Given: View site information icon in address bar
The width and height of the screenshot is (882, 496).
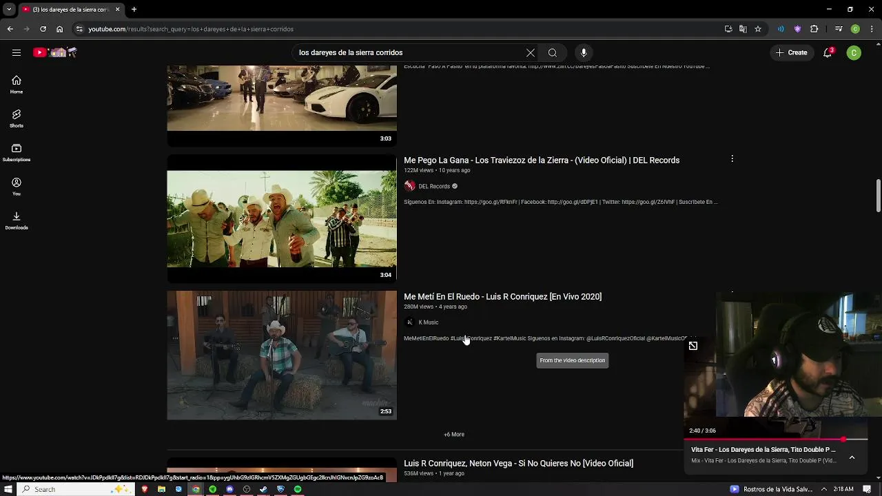Looking at the screenshot, I should (x=79, y=29).
